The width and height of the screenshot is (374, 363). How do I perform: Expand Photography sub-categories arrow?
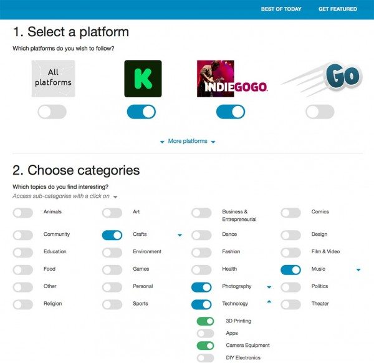click(x=269, y=287)
